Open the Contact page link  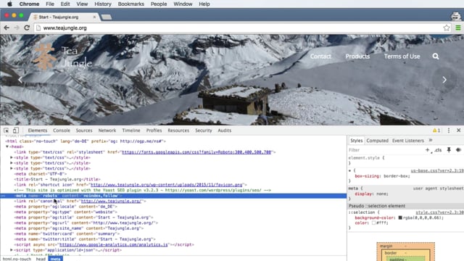pos(320,57)
